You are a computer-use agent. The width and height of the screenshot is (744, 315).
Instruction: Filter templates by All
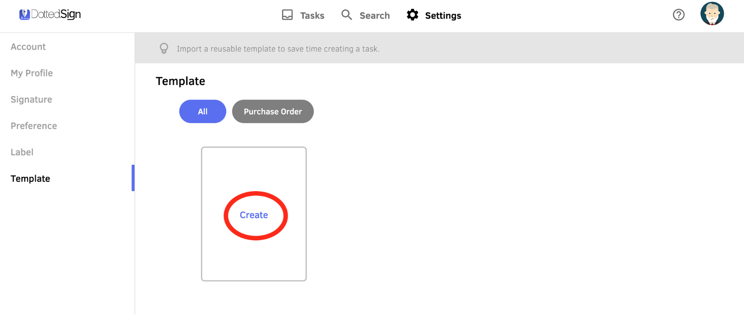202,111
